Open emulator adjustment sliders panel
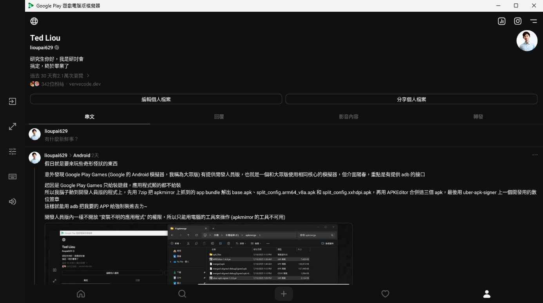The image size is (543, 303). (x=13, y=151)
